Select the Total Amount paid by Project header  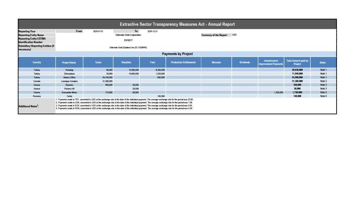[x=297, y=62]
